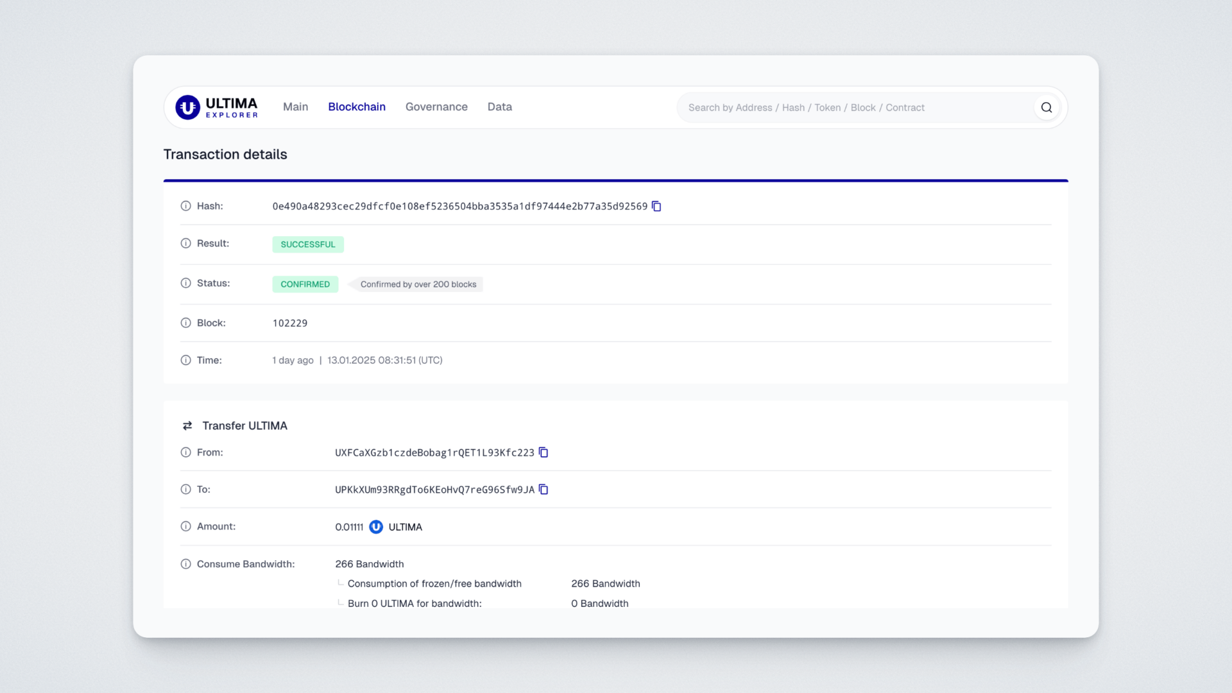Click the info icon beside Status

[186, 283]
